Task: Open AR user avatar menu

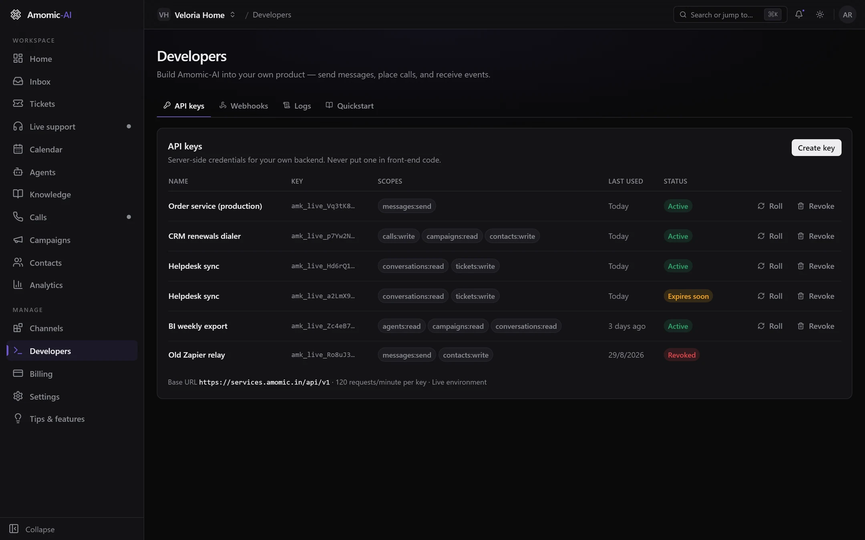Action: 847,14
